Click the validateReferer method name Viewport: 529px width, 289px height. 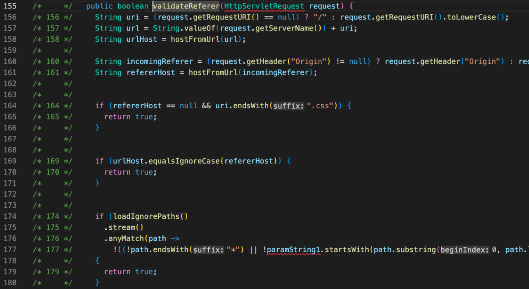(x=186, y=7)
